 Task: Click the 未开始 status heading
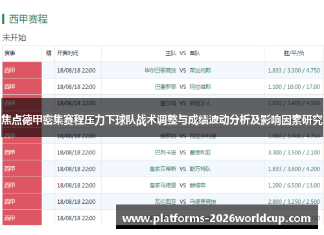[14, 38]
